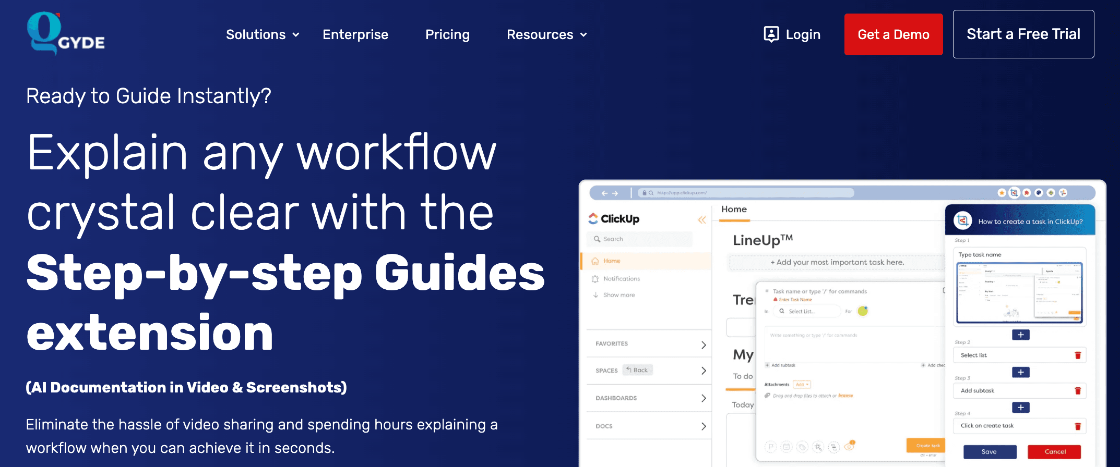Click the browser forward arrow in demo
This screenshot has width=1120, height=467.
tap(615, 193)
